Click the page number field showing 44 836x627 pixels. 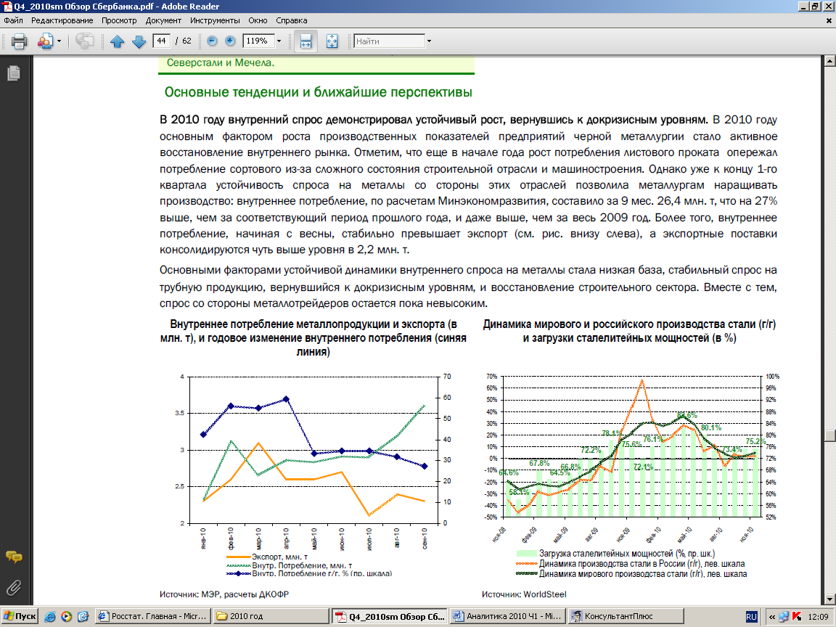coord(162,41)
